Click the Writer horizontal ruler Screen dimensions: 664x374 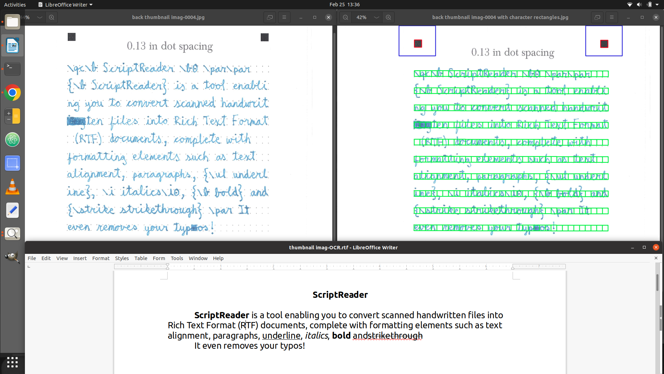coord(340,267)
